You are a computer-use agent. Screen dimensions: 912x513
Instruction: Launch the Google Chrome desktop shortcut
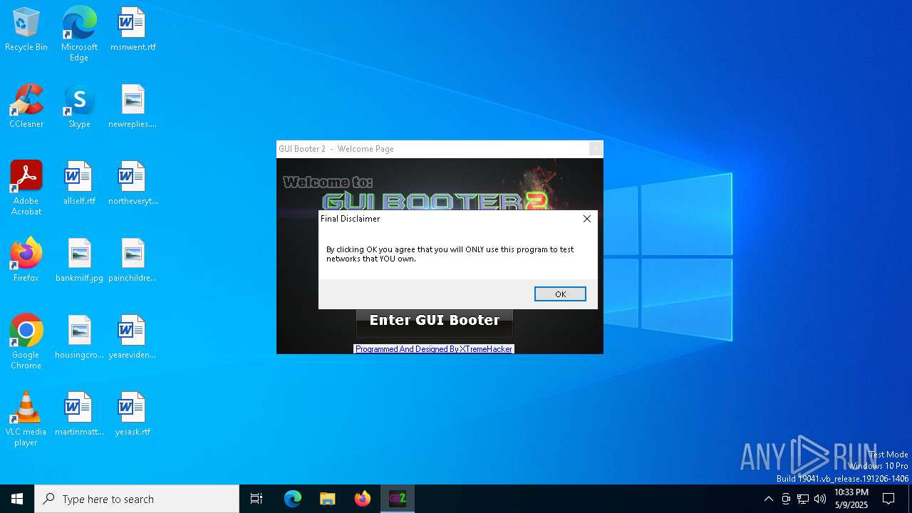(x=26, y=342)
